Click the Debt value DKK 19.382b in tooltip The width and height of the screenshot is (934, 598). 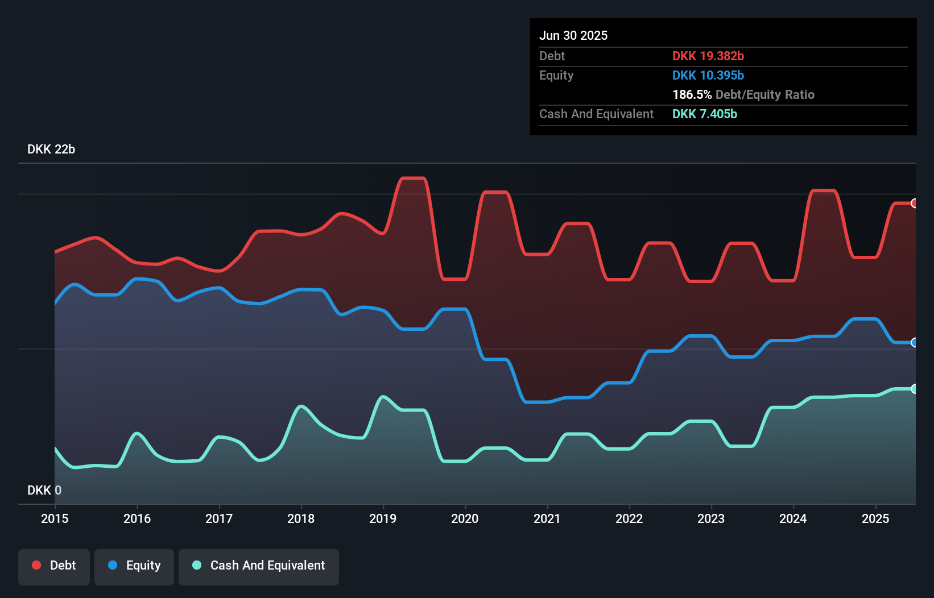click(x=708, y=56)
